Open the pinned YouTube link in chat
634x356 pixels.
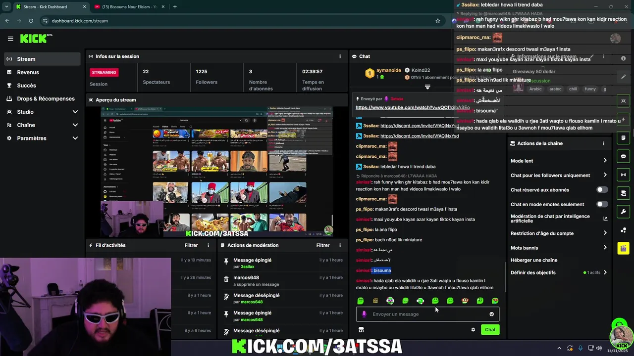tap(413, 107)
